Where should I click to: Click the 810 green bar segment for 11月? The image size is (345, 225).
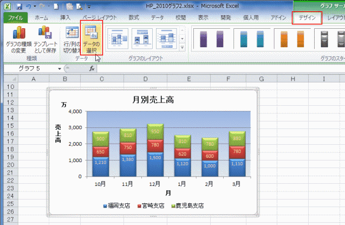click(128, 136)
